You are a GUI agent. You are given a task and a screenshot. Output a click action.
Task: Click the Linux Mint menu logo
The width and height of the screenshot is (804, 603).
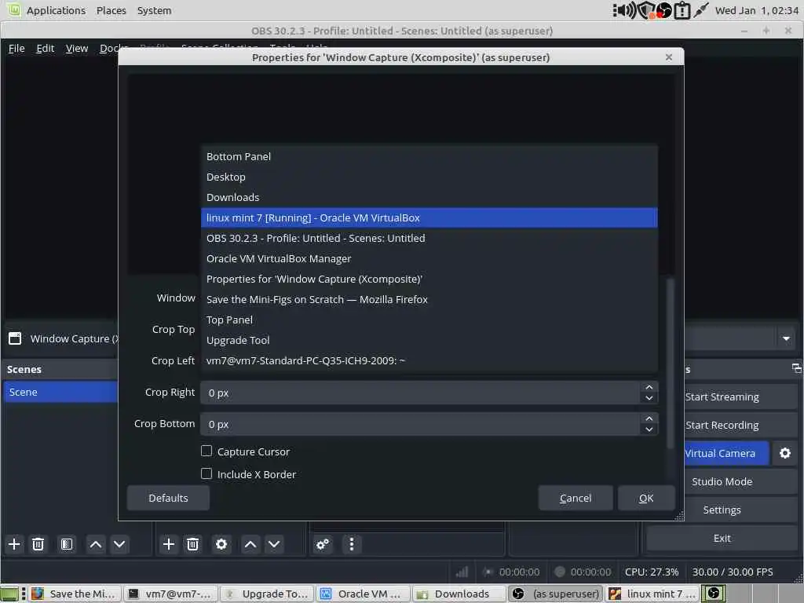[13, 9]
